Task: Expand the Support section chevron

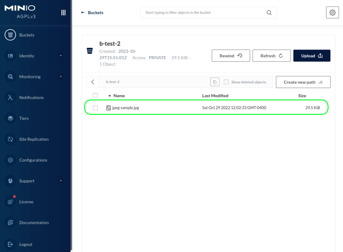Action: [x=61, y=181]
